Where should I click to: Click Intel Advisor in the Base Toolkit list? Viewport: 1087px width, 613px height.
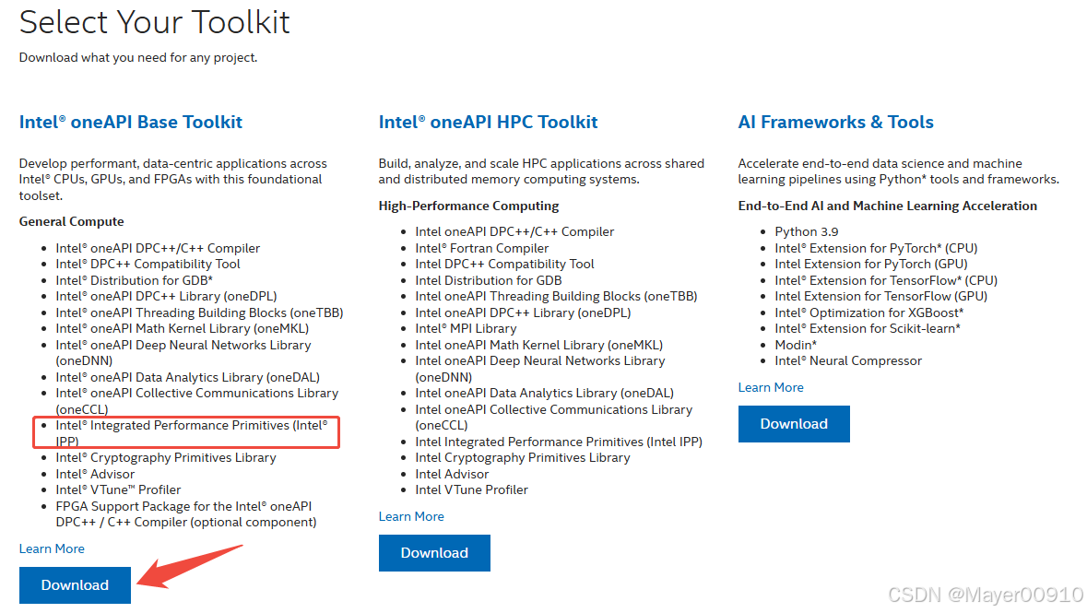(95, 473)
